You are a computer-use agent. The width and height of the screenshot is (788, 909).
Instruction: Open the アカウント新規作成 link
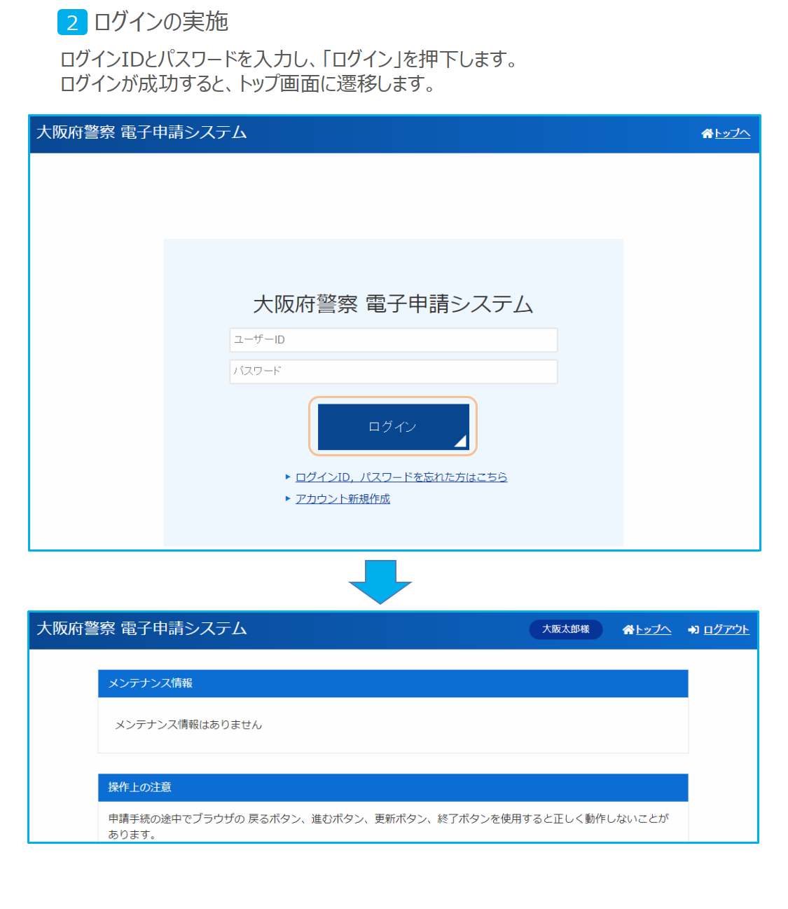(x=343, y=499)
